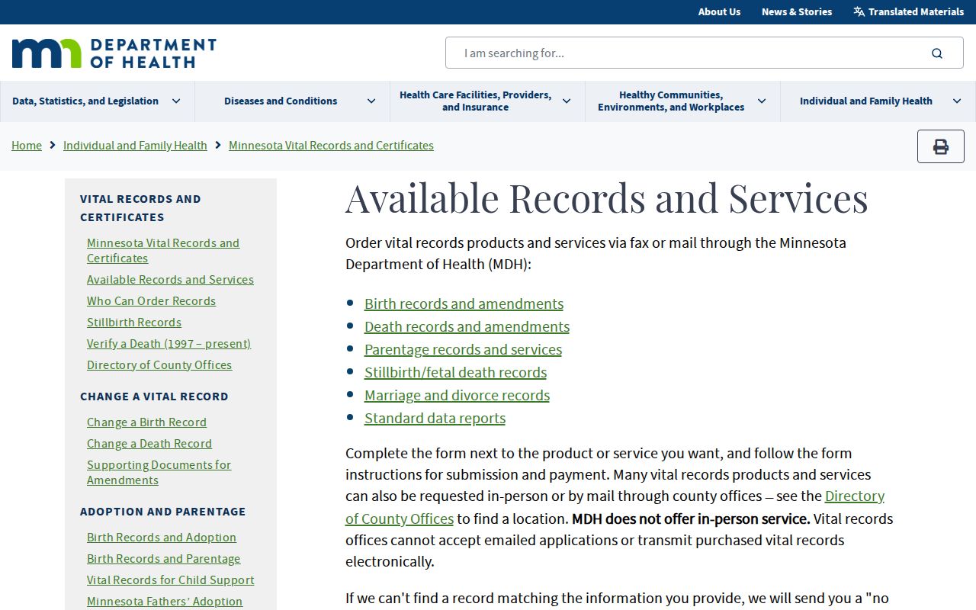
Task: Click the search magnifier icon
Action: [937, 53]
